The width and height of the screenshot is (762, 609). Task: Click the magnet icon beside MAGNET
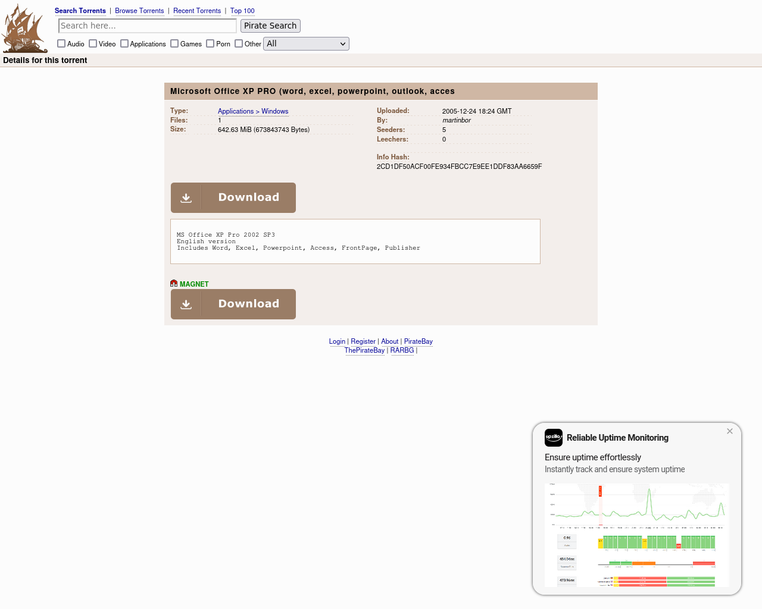point(174,284)
